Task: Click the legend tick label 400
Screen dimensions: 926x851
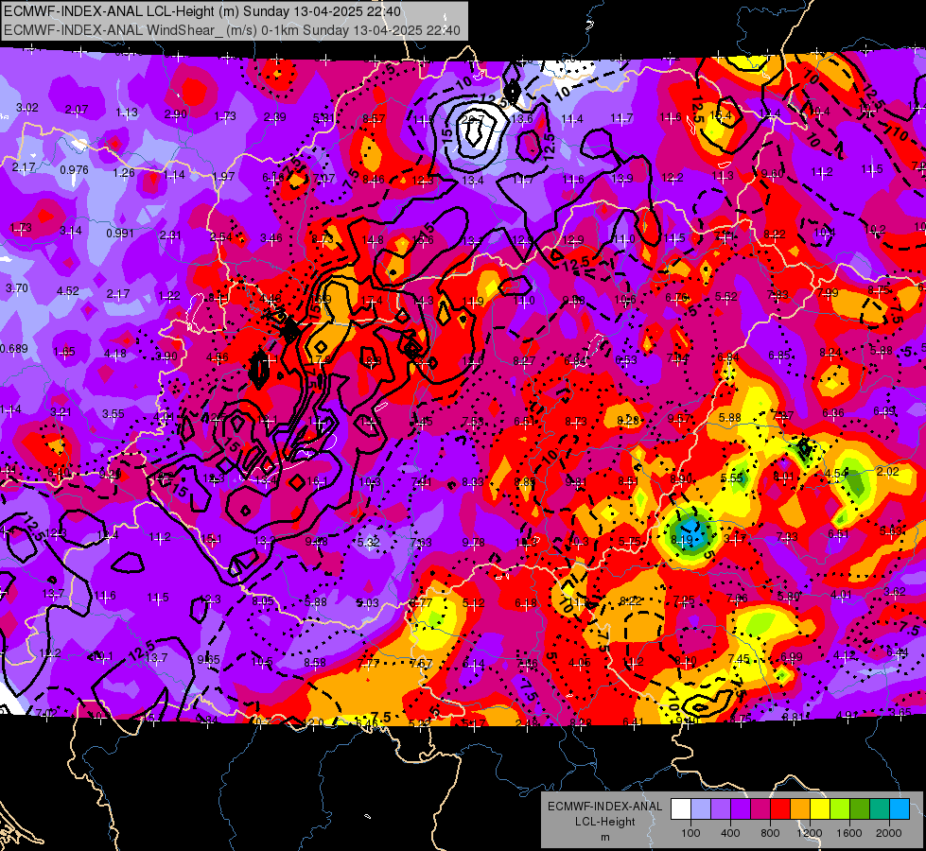Action: (730, 833)
